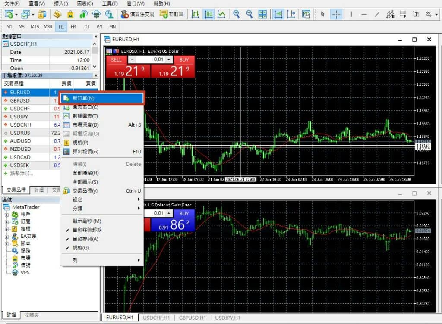The width and height of the screenshot is (442, 324).
Task: Select the H4 timeframe
Action: 73,27
